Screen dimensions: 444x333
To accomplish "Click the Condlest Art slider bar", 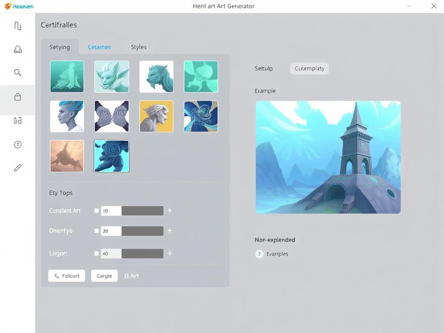I will 142,211.
